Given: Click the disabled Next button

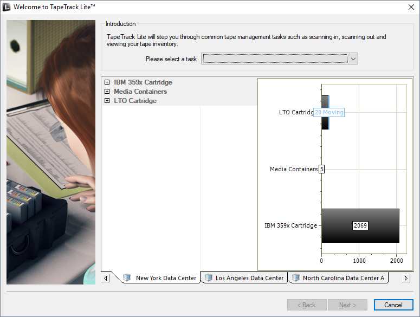Looking at the screenshot, I should click(x=347, y=305).
